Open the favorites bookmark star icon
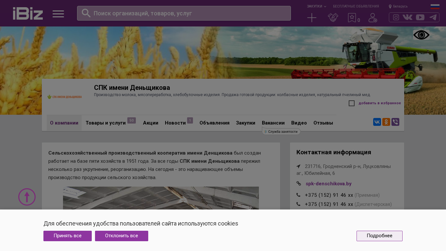 tap(352, 18)
